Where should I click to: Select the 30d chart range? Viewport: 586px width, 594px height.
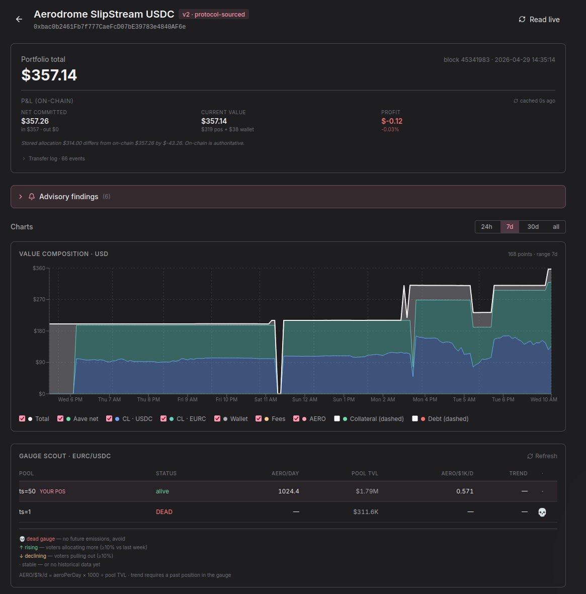point(533,226)
